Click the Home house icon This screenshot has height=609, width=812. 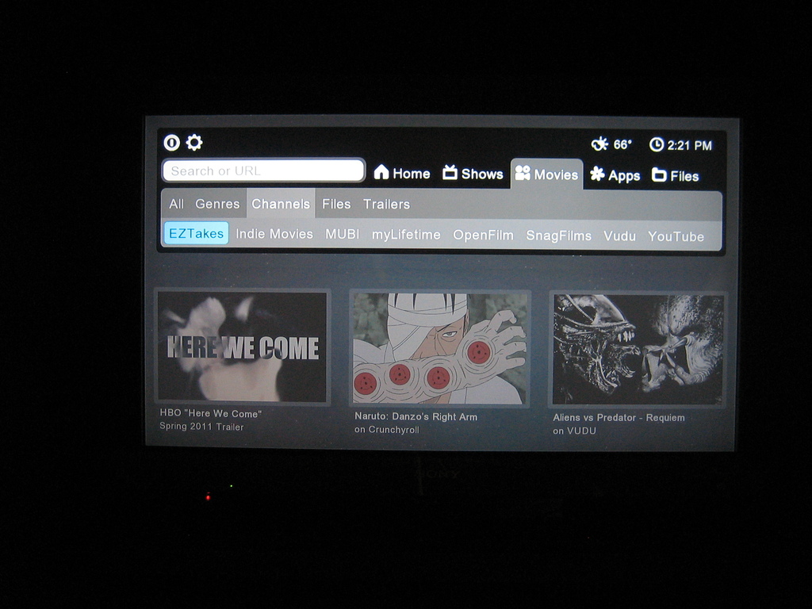(381, 172)
